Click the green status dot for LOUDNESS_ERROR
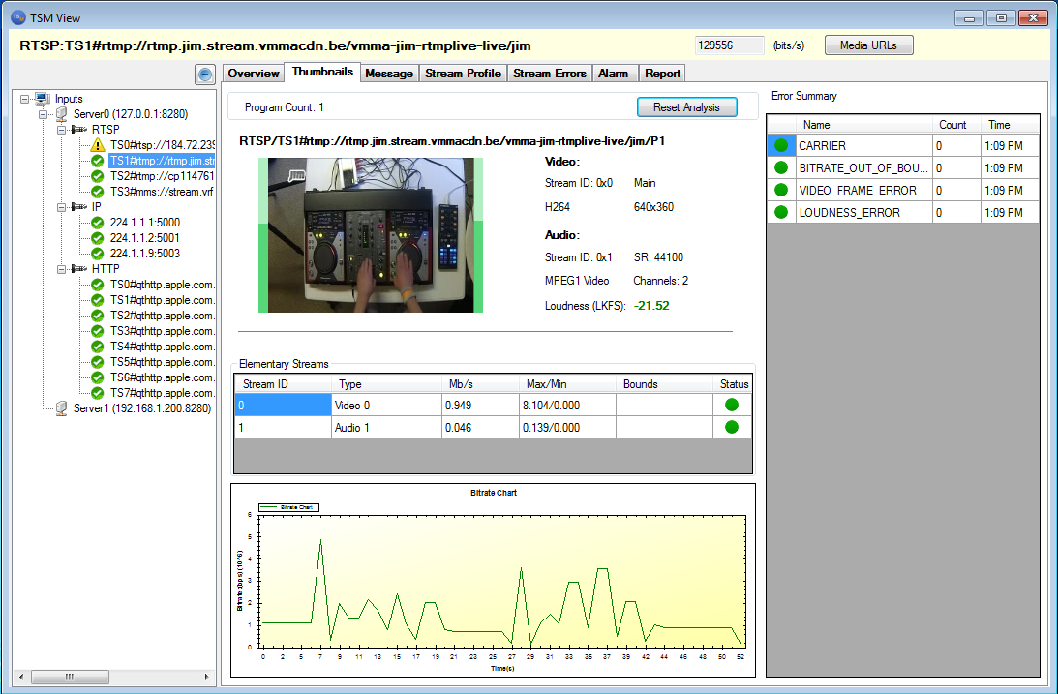The height and width of the screenshot is (694, 1058). [x=781, y=213]
